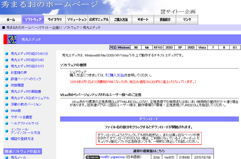
Task: Click the bullet icon beside 秀丸メール
Action: [x=7, y=157]
